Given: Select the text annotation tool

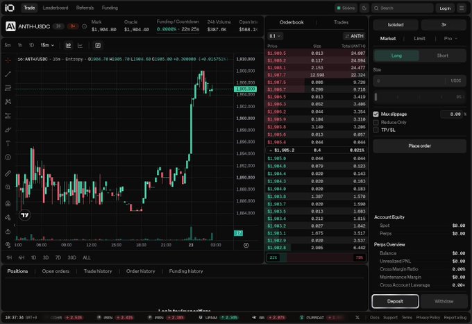Looking at the screenshot, I should 8,144.
